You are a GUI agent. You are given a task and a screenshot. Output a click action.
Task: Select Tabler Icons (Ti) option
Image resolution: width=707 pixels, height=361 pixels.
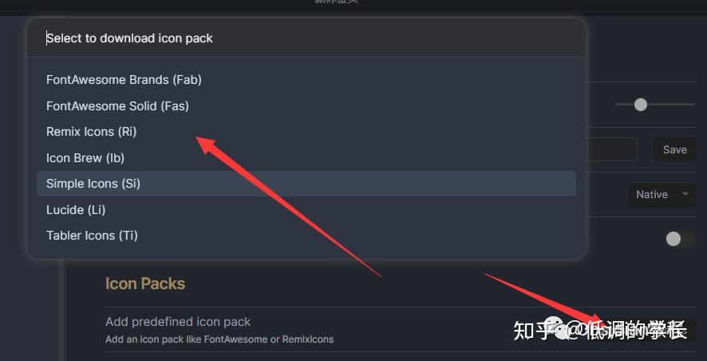click(x=92, y=236)
